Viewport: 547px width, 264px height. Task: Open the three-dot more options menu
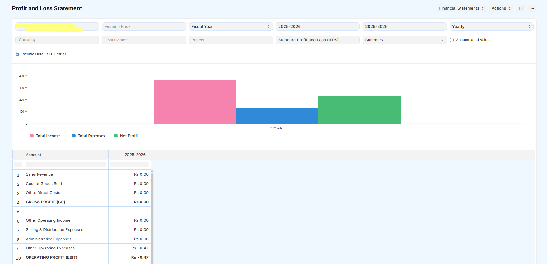[532, 8]
